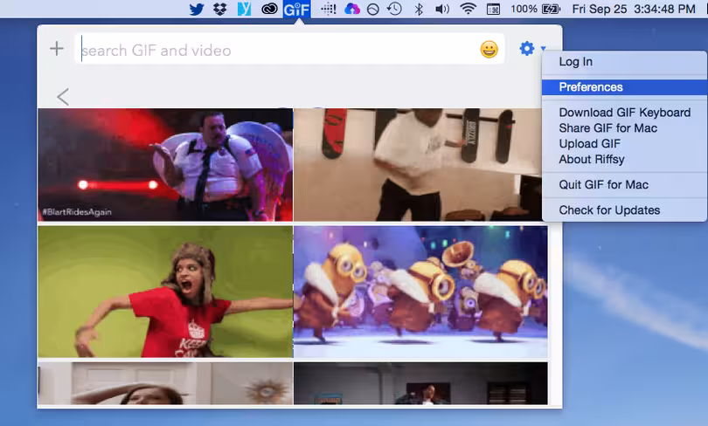708x426 pixels.
Task: Click the GIF app menu bar icon
Action: [296, 9]
